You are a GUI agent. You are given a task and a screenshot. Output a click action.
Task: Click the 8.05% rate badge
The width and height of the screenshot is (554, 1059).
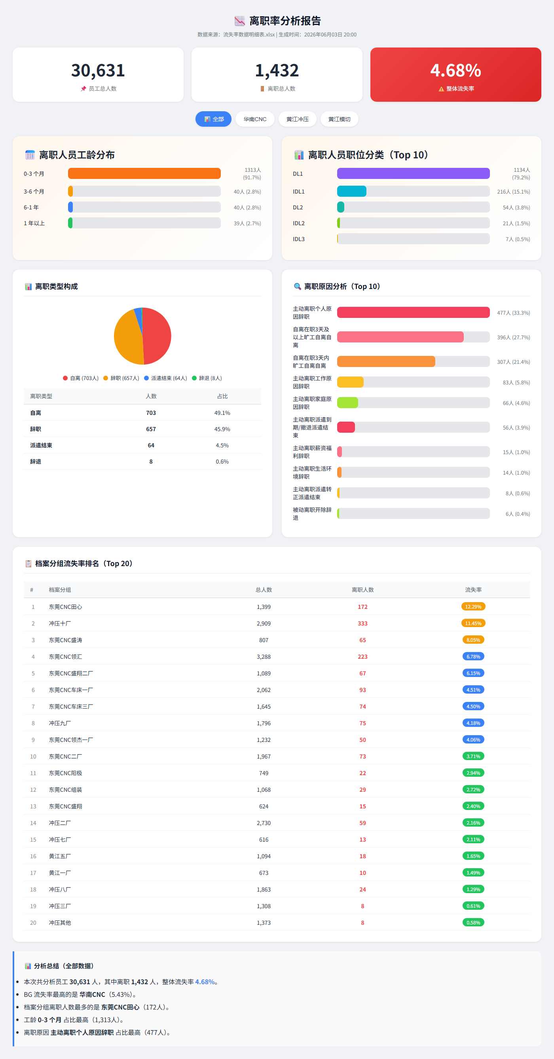pyautogui.click(x=473, y=640)
